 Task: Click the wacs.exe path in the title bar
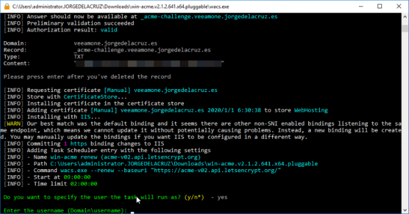pyautogui.click(x=121, y=6)
